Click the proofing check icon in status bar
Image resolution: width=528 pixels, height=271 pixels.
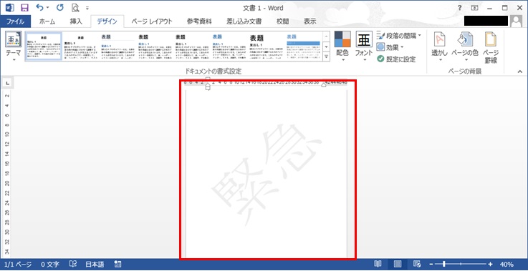[x=73, y=265]
